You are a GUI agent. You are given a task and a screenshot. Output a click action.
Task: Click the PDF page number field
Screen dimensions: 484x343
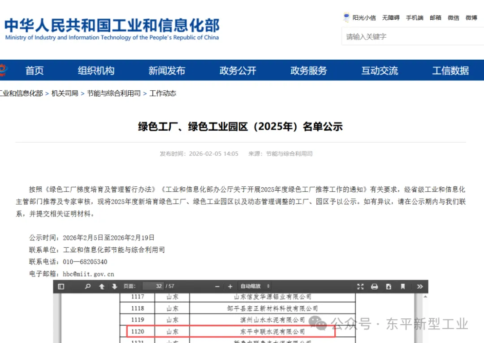[154, 286]
